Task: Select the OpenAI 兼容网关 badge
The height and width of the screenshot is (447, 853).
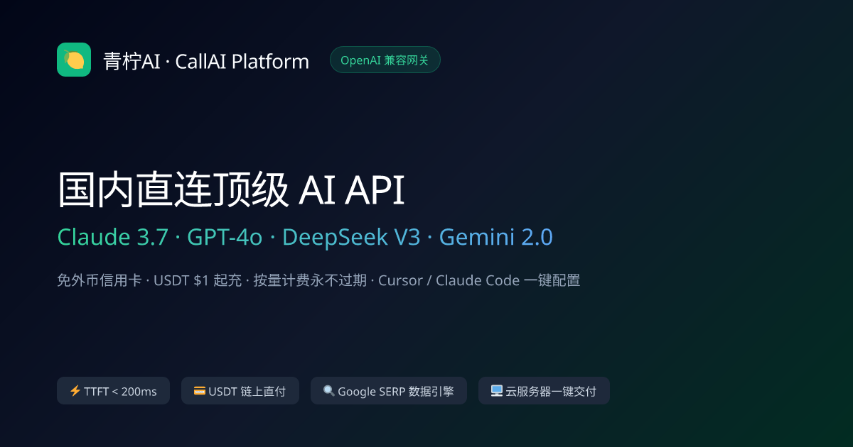Action: pos(385,60)
